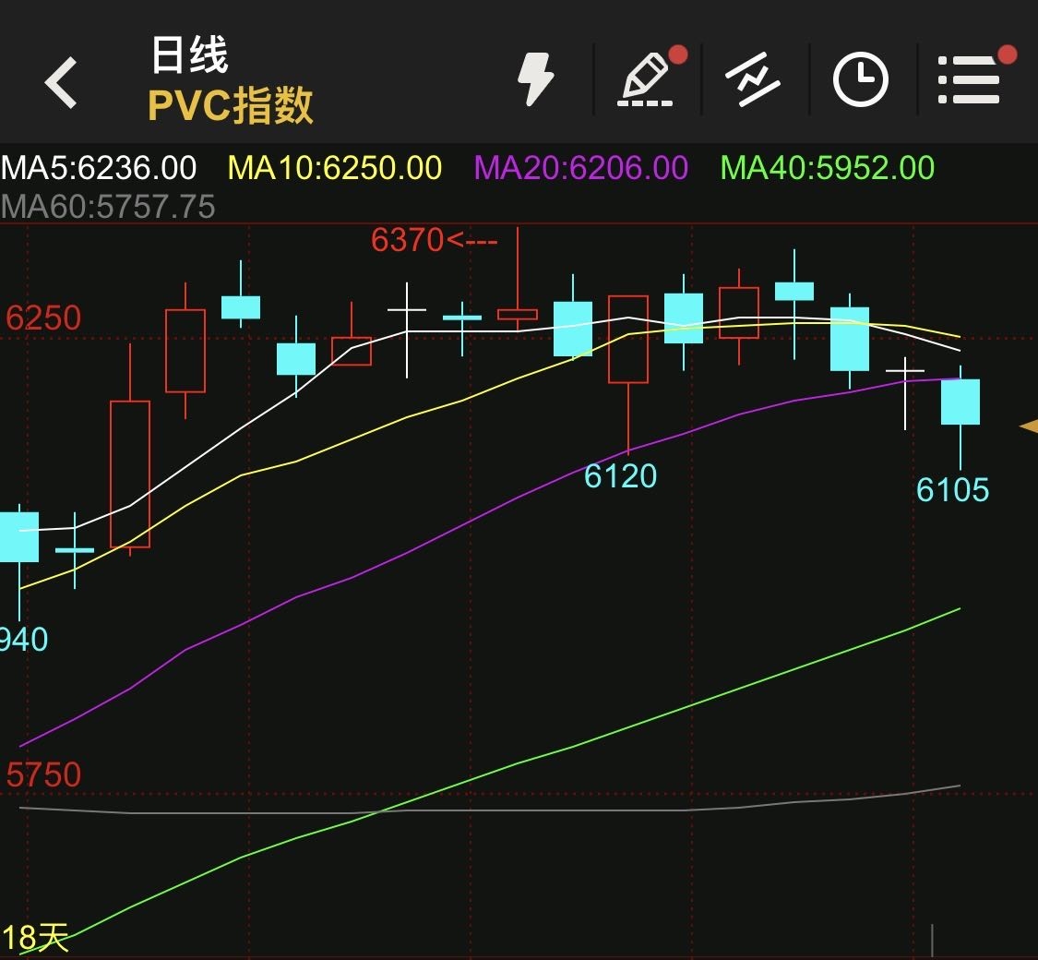Screen dimensions: 1038x960
Task: Tap the 6250 price axis label
Action: (43, 318)
